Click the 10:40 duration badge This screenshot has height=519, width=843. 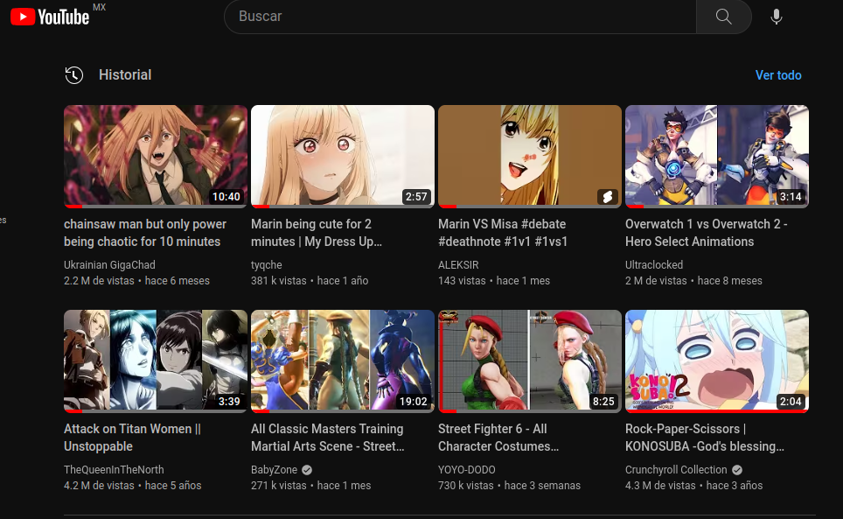click(x=226, y=197)
